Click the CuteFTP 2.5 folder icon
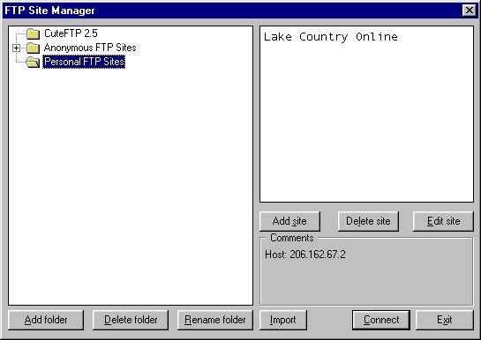481x340 pixels. tap(33, 33)
